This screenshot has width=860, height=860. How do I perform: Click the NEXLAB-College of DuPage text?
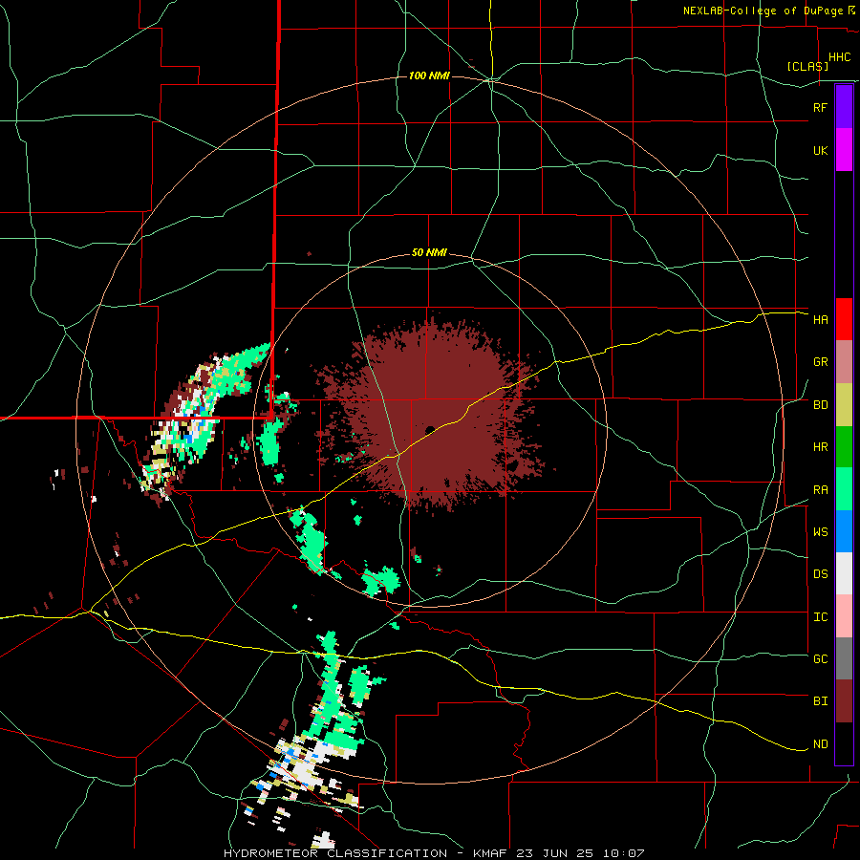764,11
